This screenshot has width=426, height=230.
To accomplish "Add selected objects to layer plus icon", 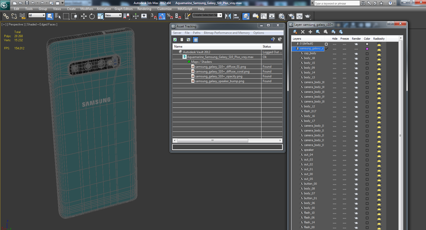I will (x=310, y=32).
